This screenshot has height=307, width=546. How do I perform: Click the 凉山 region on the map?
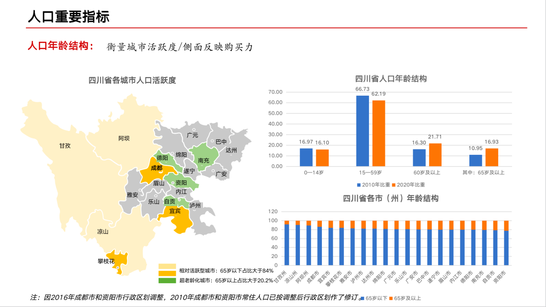[103, 232]
